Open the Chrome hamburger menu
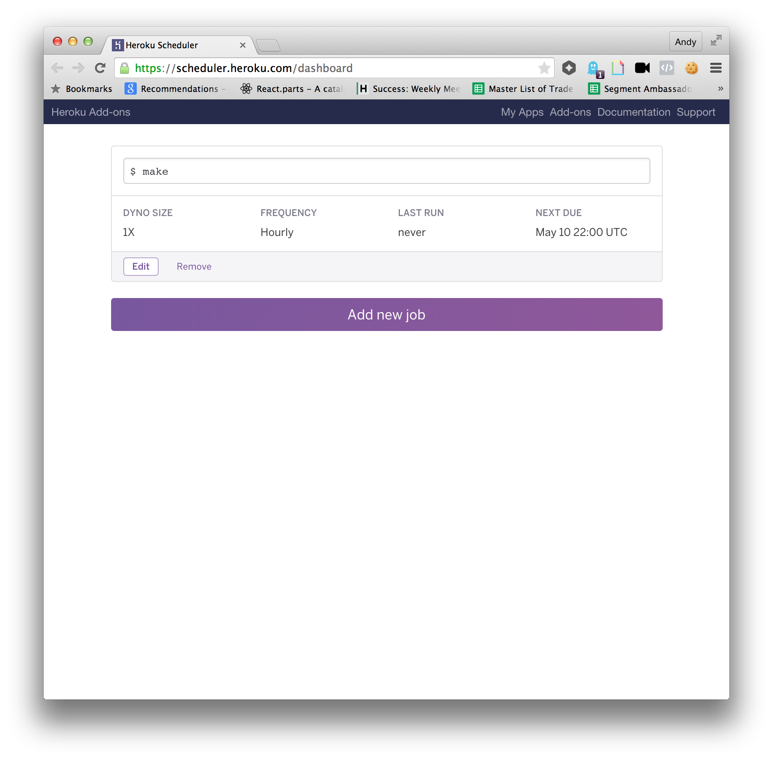The width and height of the screenshot is (773, 760). (716, 68)
